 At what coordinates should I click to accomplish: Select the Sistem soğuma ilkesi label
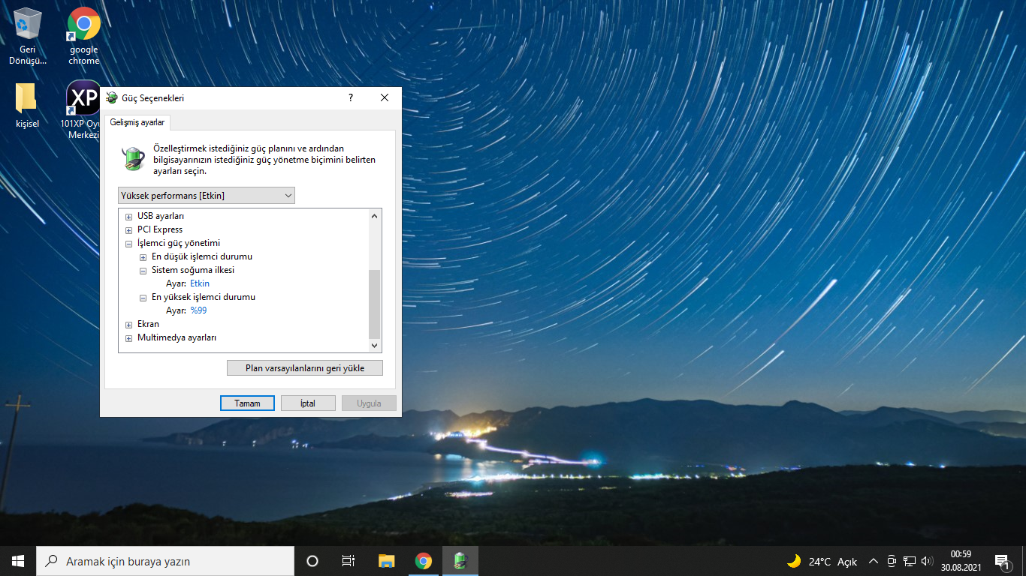pyautogui.click(x=193, y=270)
